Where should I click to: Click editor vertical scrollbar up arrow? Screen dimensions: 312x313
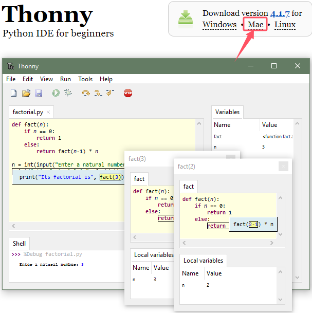[x=199, y=123]
